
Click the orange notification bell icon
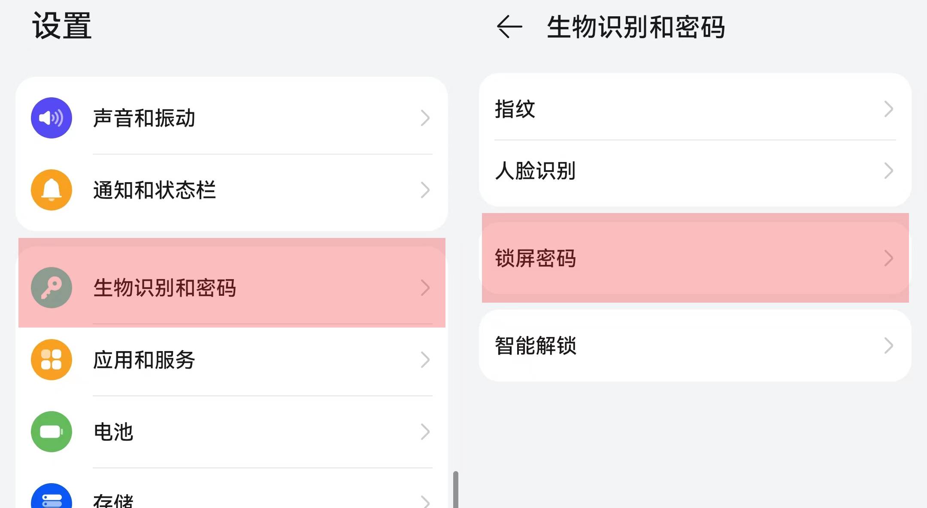(51, 190)
